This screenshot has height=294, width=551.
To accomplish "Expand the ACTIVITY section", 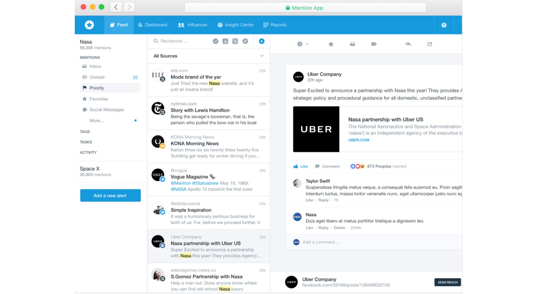I will (x=88, y=152).
